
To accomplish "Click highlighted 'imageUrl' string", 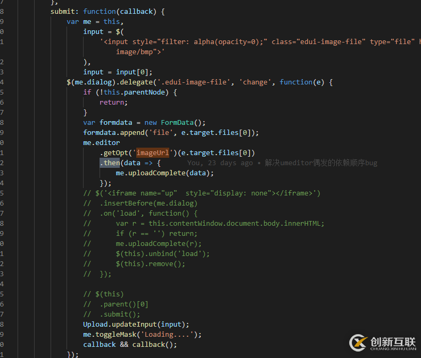I will (x=153, y=153).
